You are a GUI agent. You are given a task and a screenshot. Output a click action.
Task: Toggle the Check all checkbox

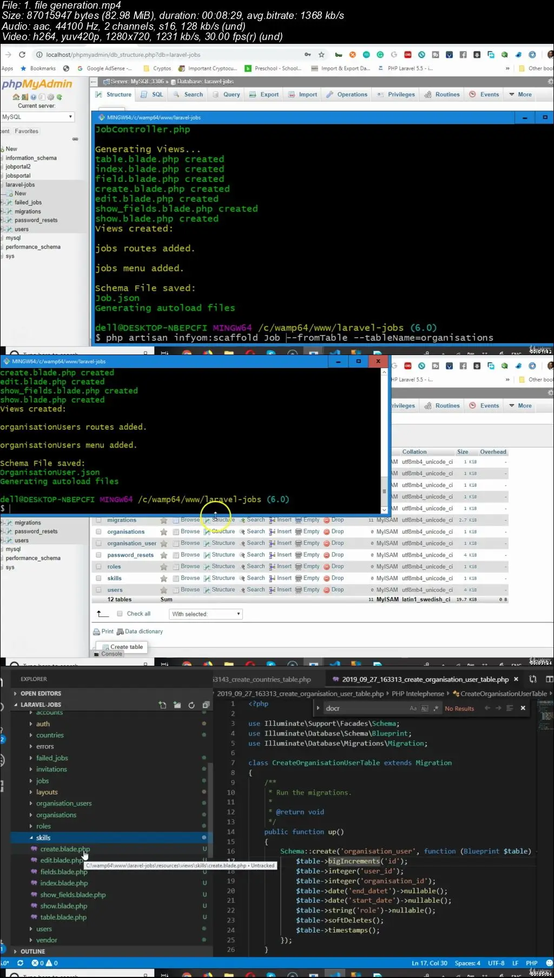(x=120, y=614)
